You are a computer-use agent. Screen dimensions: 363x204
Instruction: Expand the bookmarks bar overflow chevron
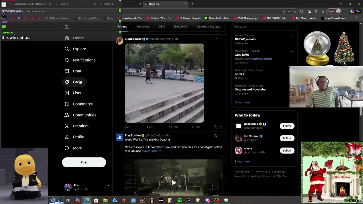(356, 18)
